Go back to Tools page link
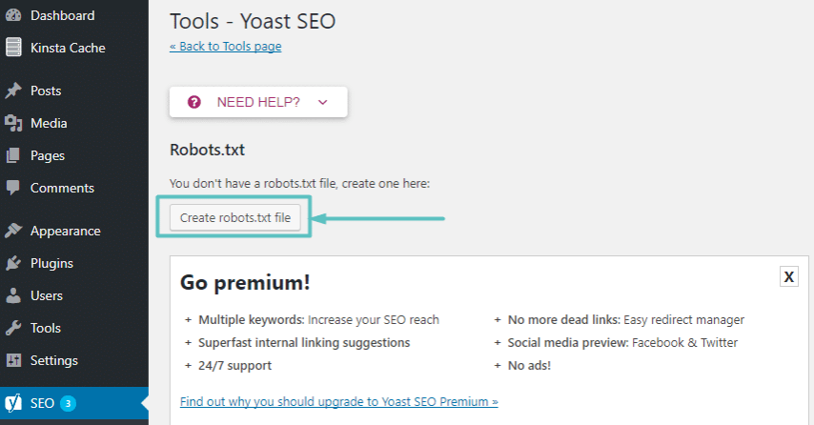This screenshot has height=425, width=814. point(225,46)
